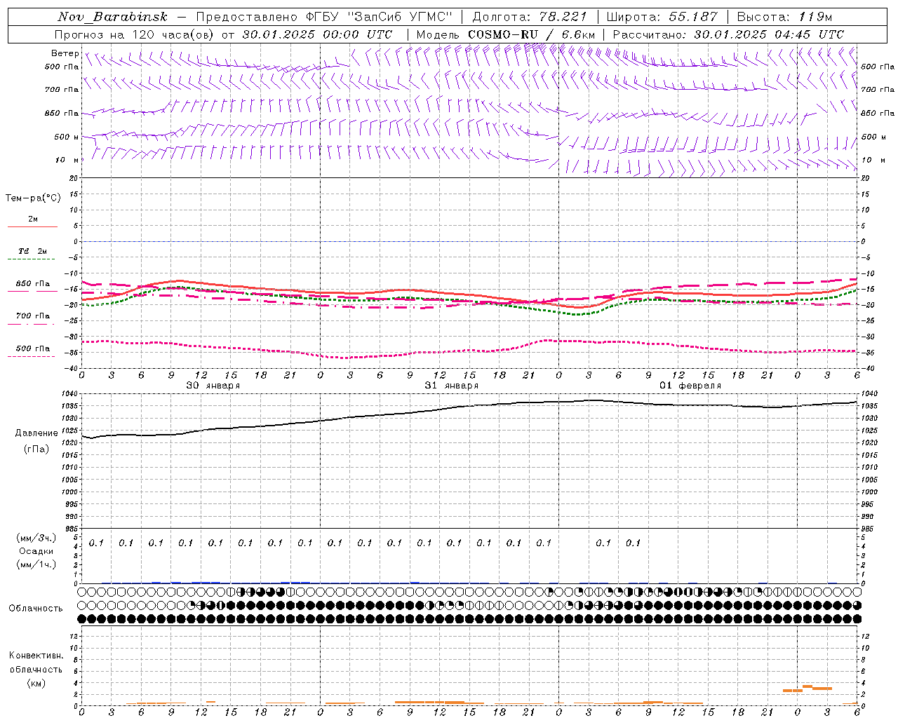
Task: Click the elevation text "Высота: 119м"
Action: tap(784, 17)
